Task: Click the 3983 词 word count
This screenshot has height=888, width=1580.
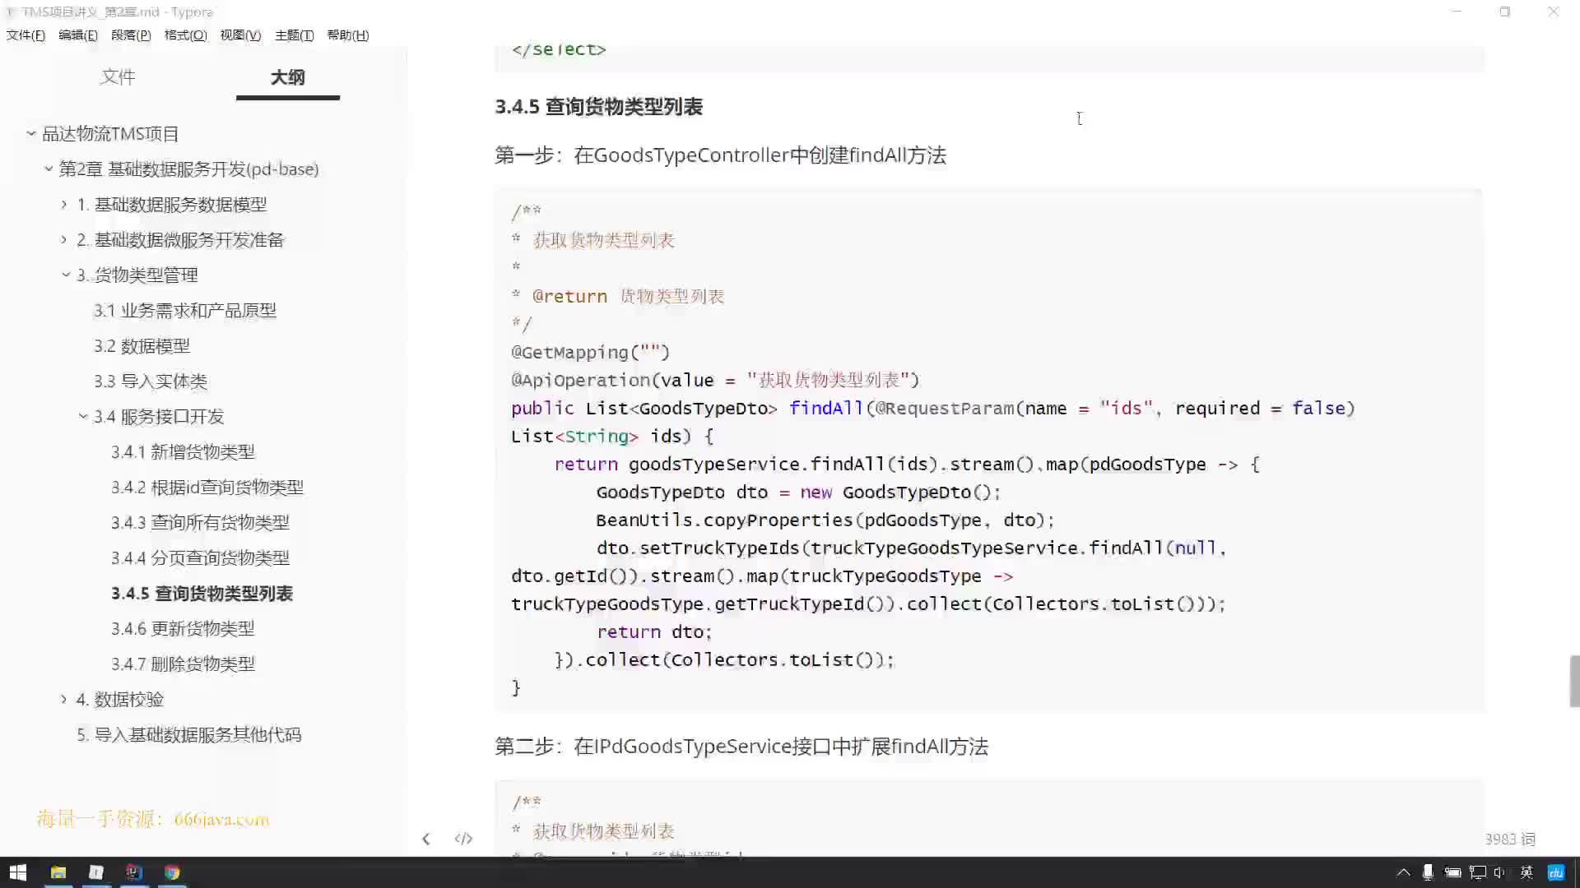Action: pos(1510,839)
